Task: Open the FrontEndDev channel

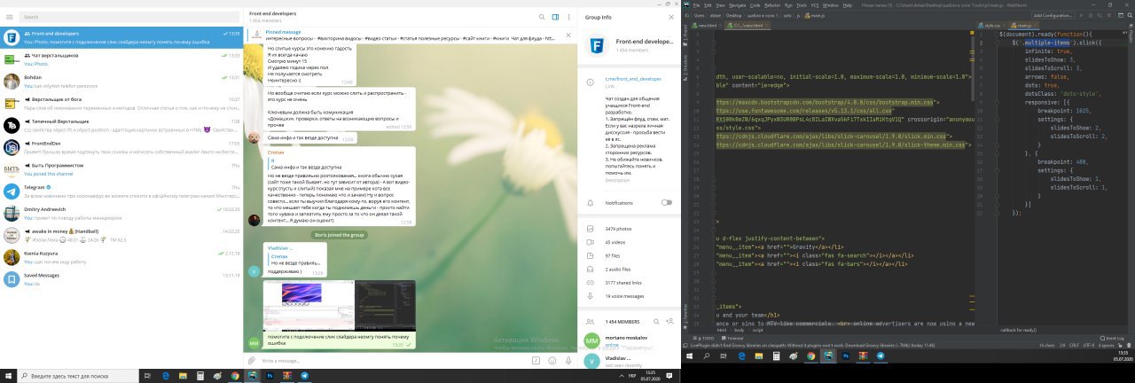Action: [121, 146]
